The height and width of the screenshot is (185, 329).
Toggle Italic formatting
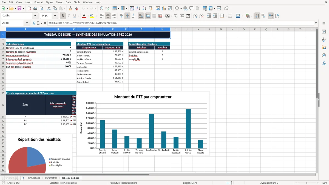click(69, 16)
